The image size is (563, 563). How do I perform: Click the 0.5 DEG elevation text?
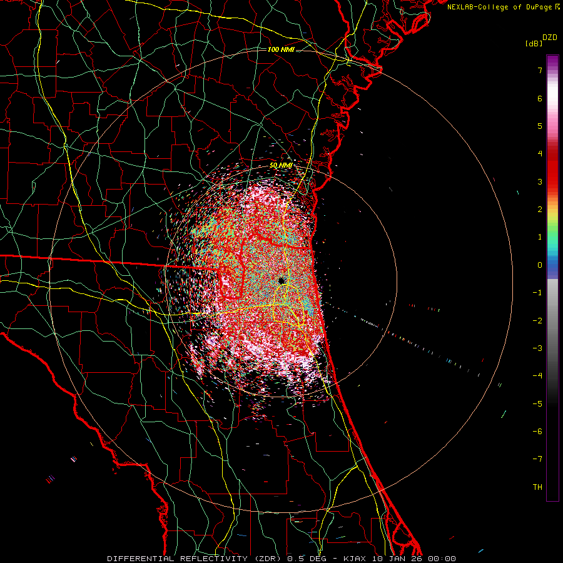pos(306,559)
